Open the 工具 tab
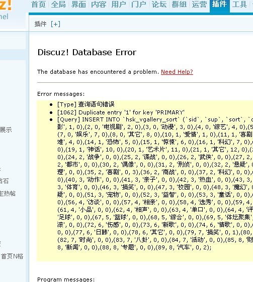The width and height of the screenshot is (253, 282). 239,4
